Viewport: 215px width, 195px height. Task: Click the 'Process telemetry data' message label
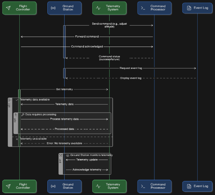(64, 119)
